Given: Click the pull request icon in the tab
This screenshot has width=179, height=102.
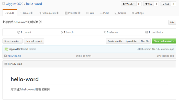Looking at the screenshot, I should pos(40,13).
